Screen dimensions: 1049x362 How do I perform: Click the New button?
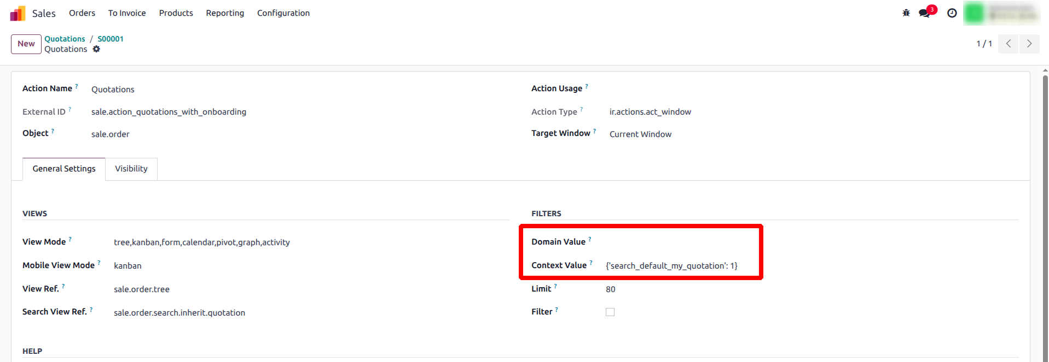[26, 44]
